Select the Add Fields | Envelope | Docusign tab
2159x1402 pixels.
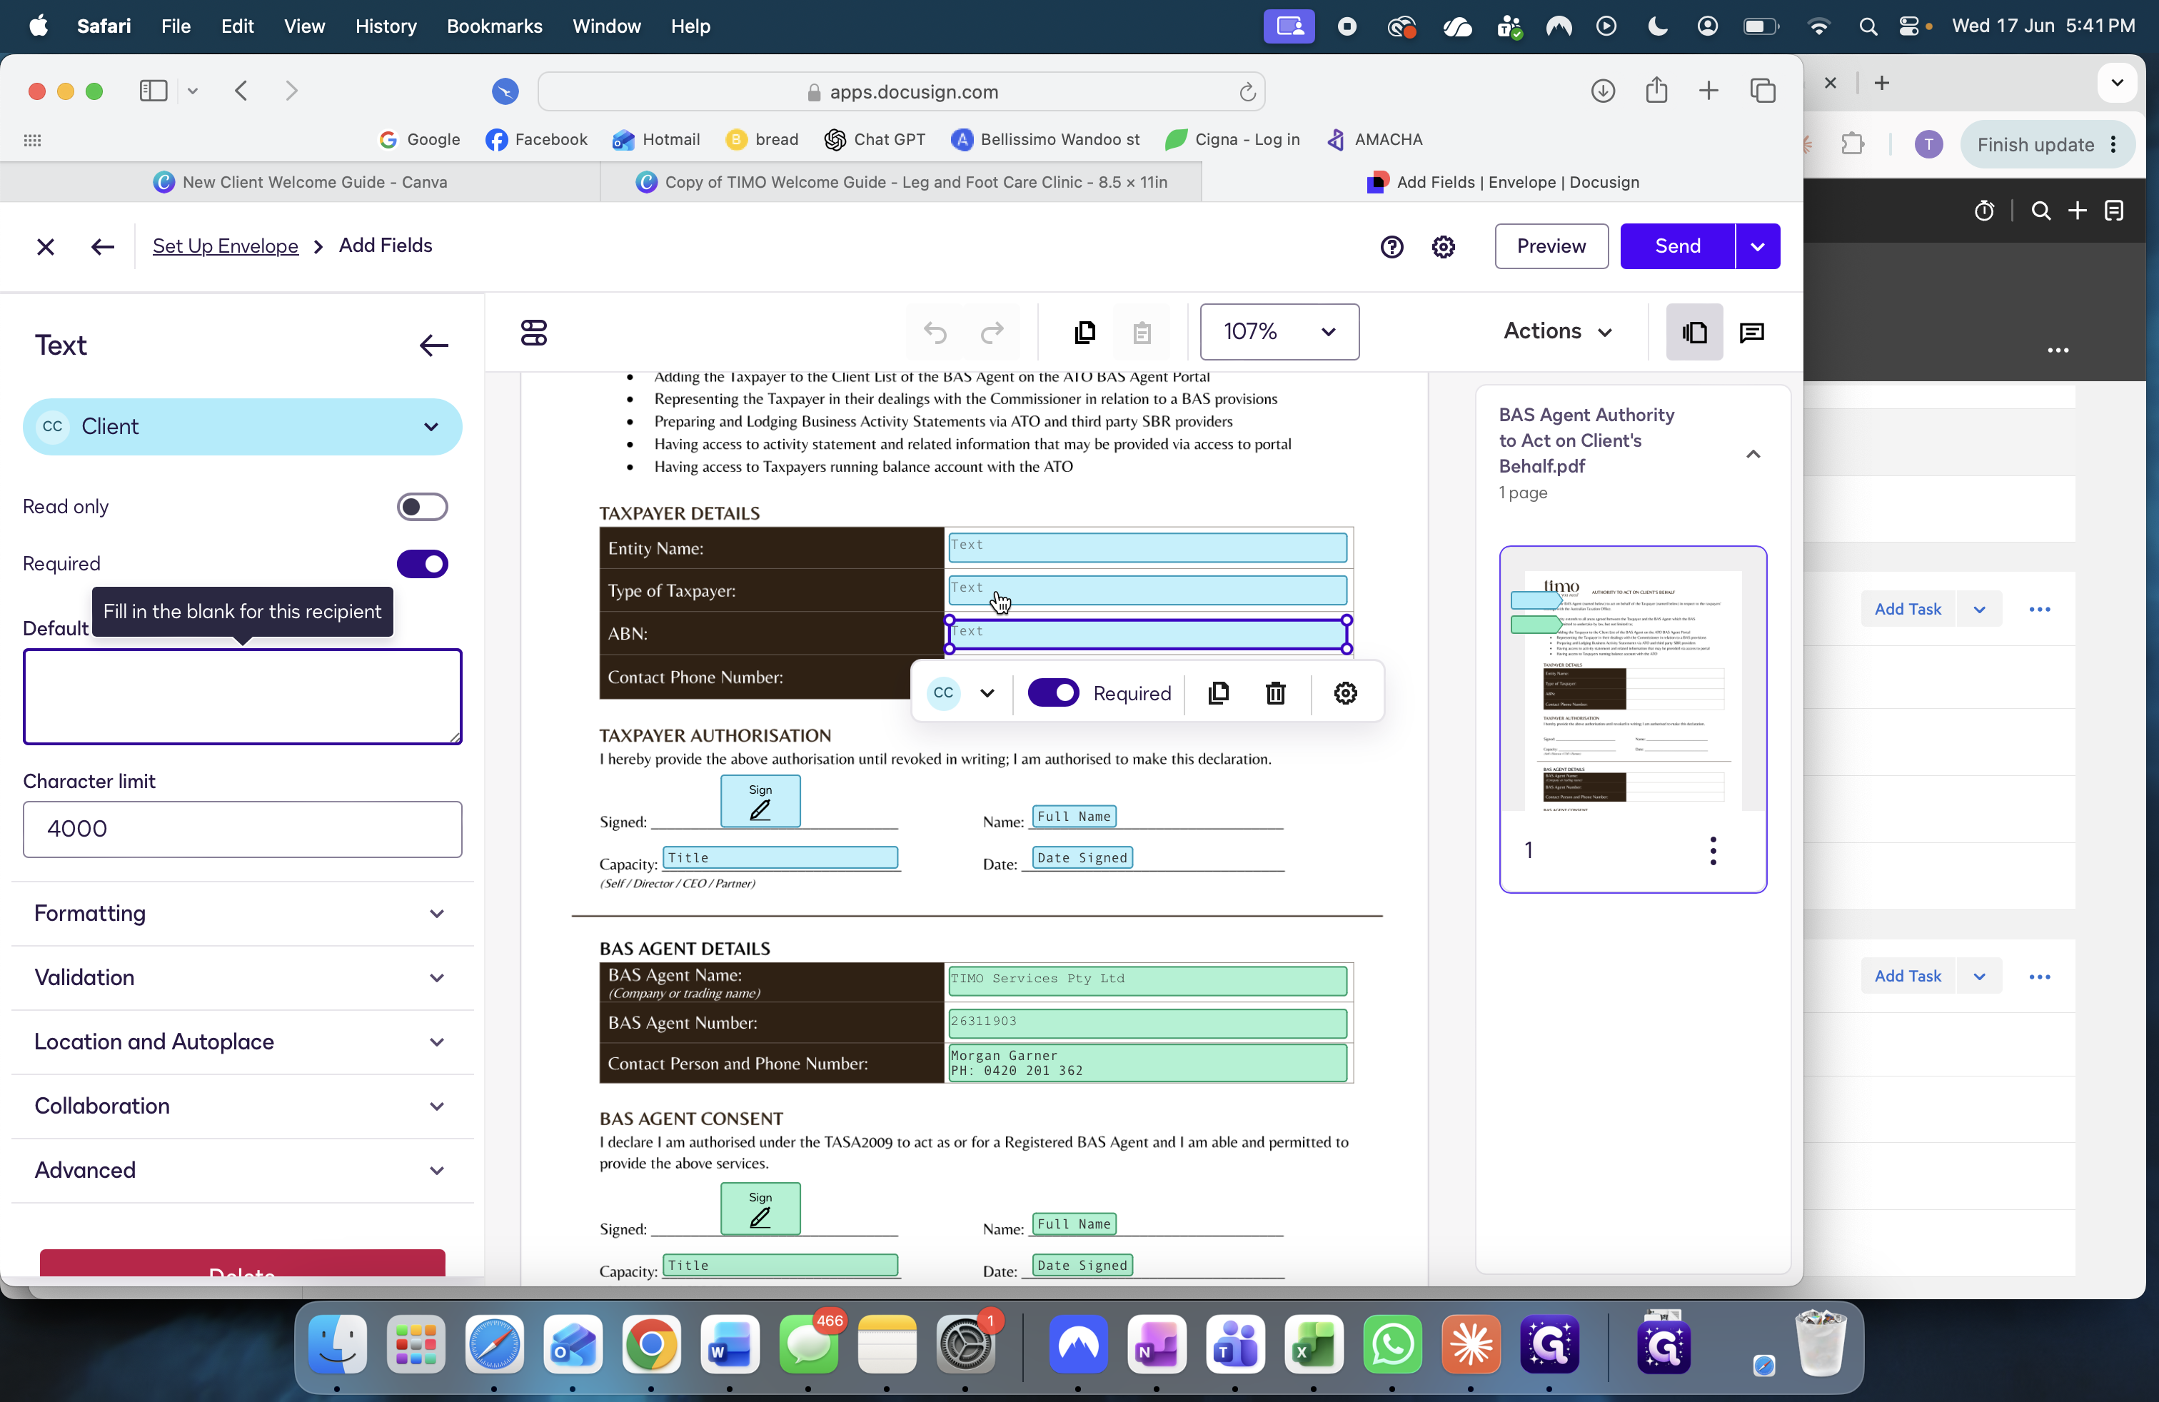1502,182
